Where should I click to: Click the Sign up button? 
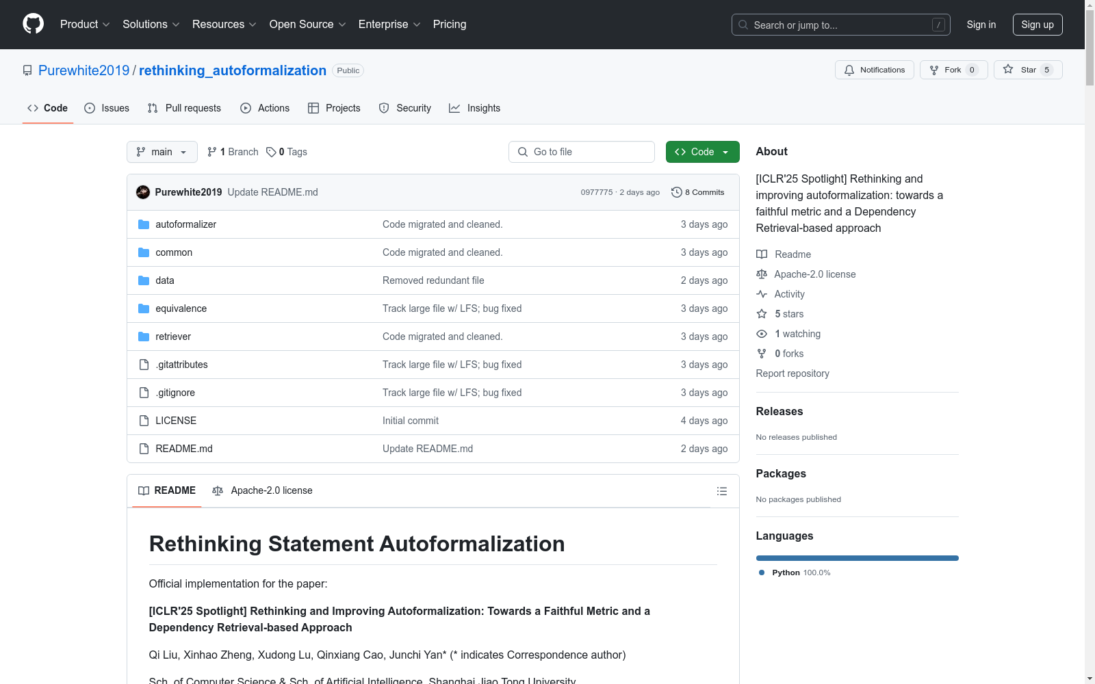(1038, 25)
